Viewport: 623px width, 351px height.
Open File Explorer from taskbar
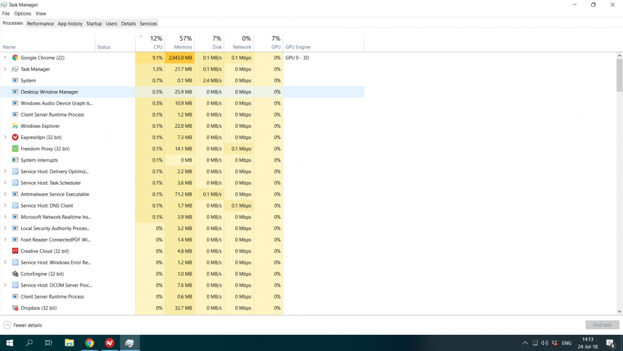[x=69, y=343]
